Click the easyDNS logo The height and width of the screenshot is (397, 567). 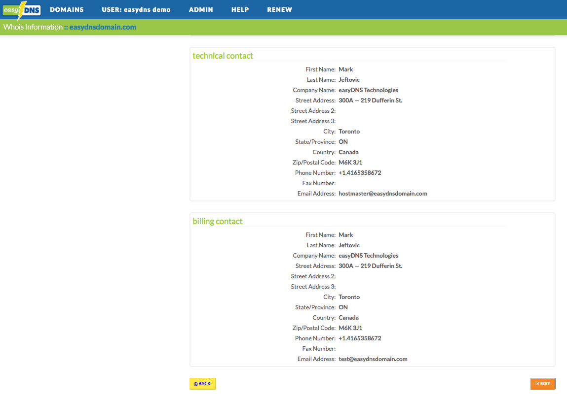point(22,10)
